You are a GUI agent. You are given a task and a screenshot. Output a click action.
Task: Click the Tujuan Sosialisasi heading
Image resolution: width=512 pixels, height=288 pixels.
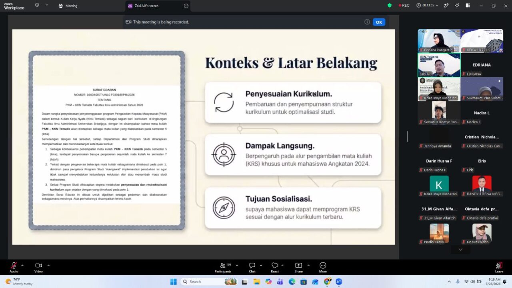click(279, 199)
